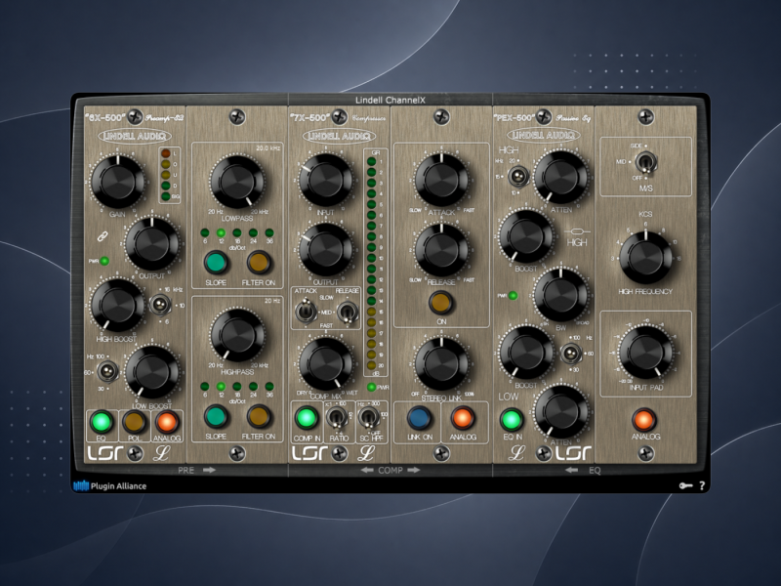Click the PEX-500 equalizer PWR LED
The image size is (781, 586).
coord(513,296)
